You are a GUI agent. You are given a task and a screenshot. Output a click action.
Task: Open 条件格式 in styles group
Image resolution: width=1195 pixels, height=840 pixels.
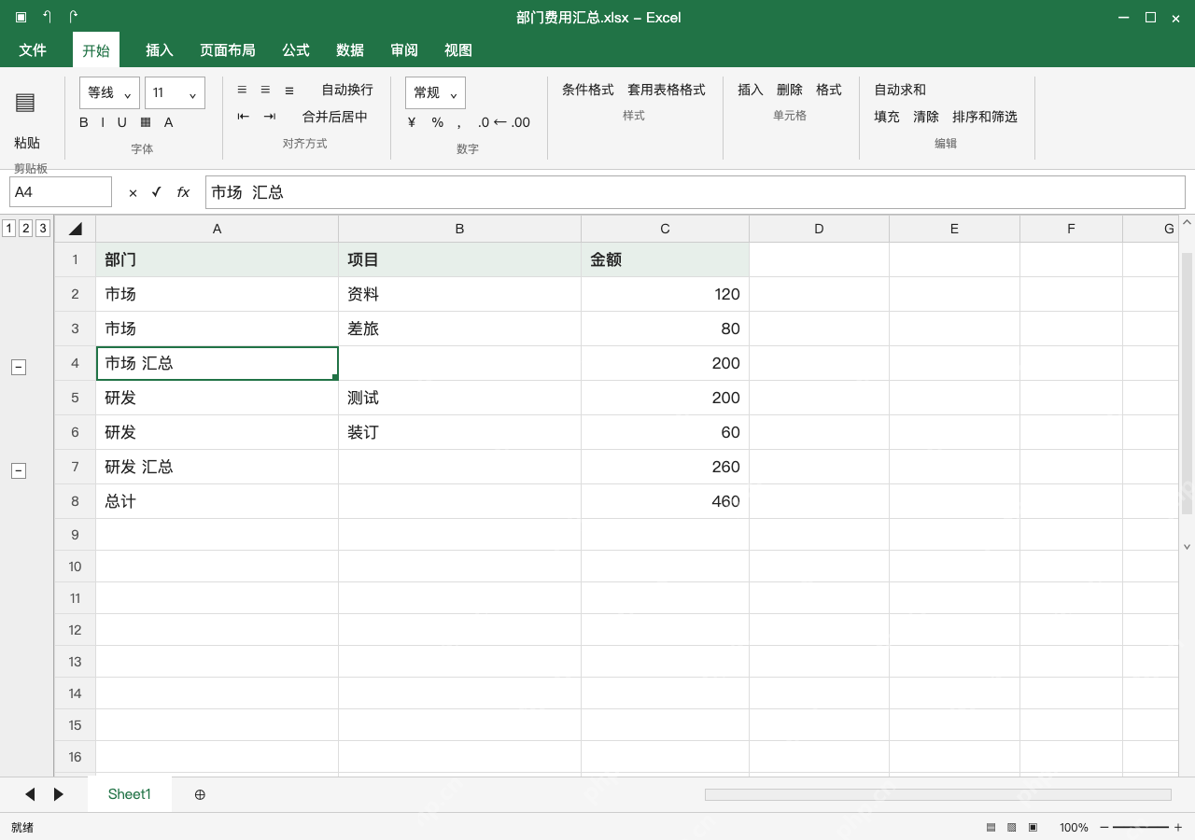tap(588, 90)
